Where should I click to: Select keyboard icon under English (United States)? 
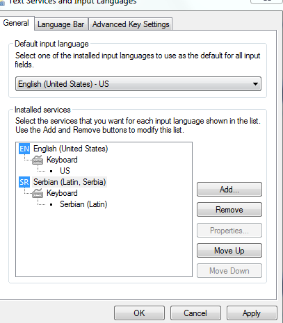point(38,160)
